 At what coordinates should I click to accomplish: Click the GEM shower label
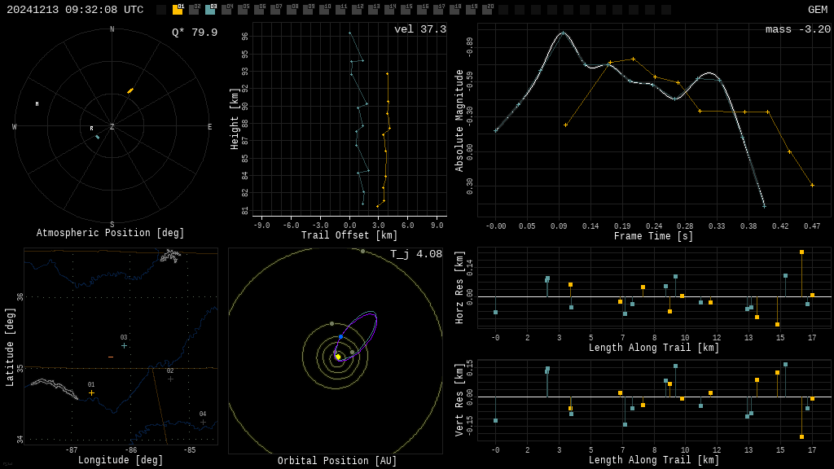tap(817, 10)
